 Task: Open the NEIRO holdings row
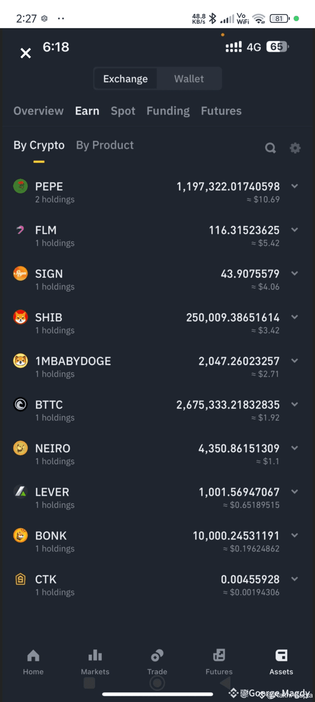pyautogui.click(x=157, y=454)
